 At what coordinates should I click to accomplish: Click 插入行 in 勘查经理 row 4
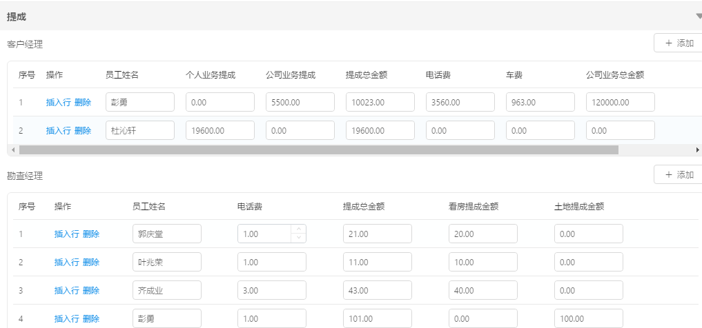click(67, 318)
